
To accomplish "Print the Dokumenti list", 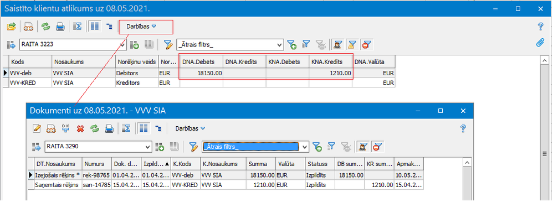I will pos(109,129).
